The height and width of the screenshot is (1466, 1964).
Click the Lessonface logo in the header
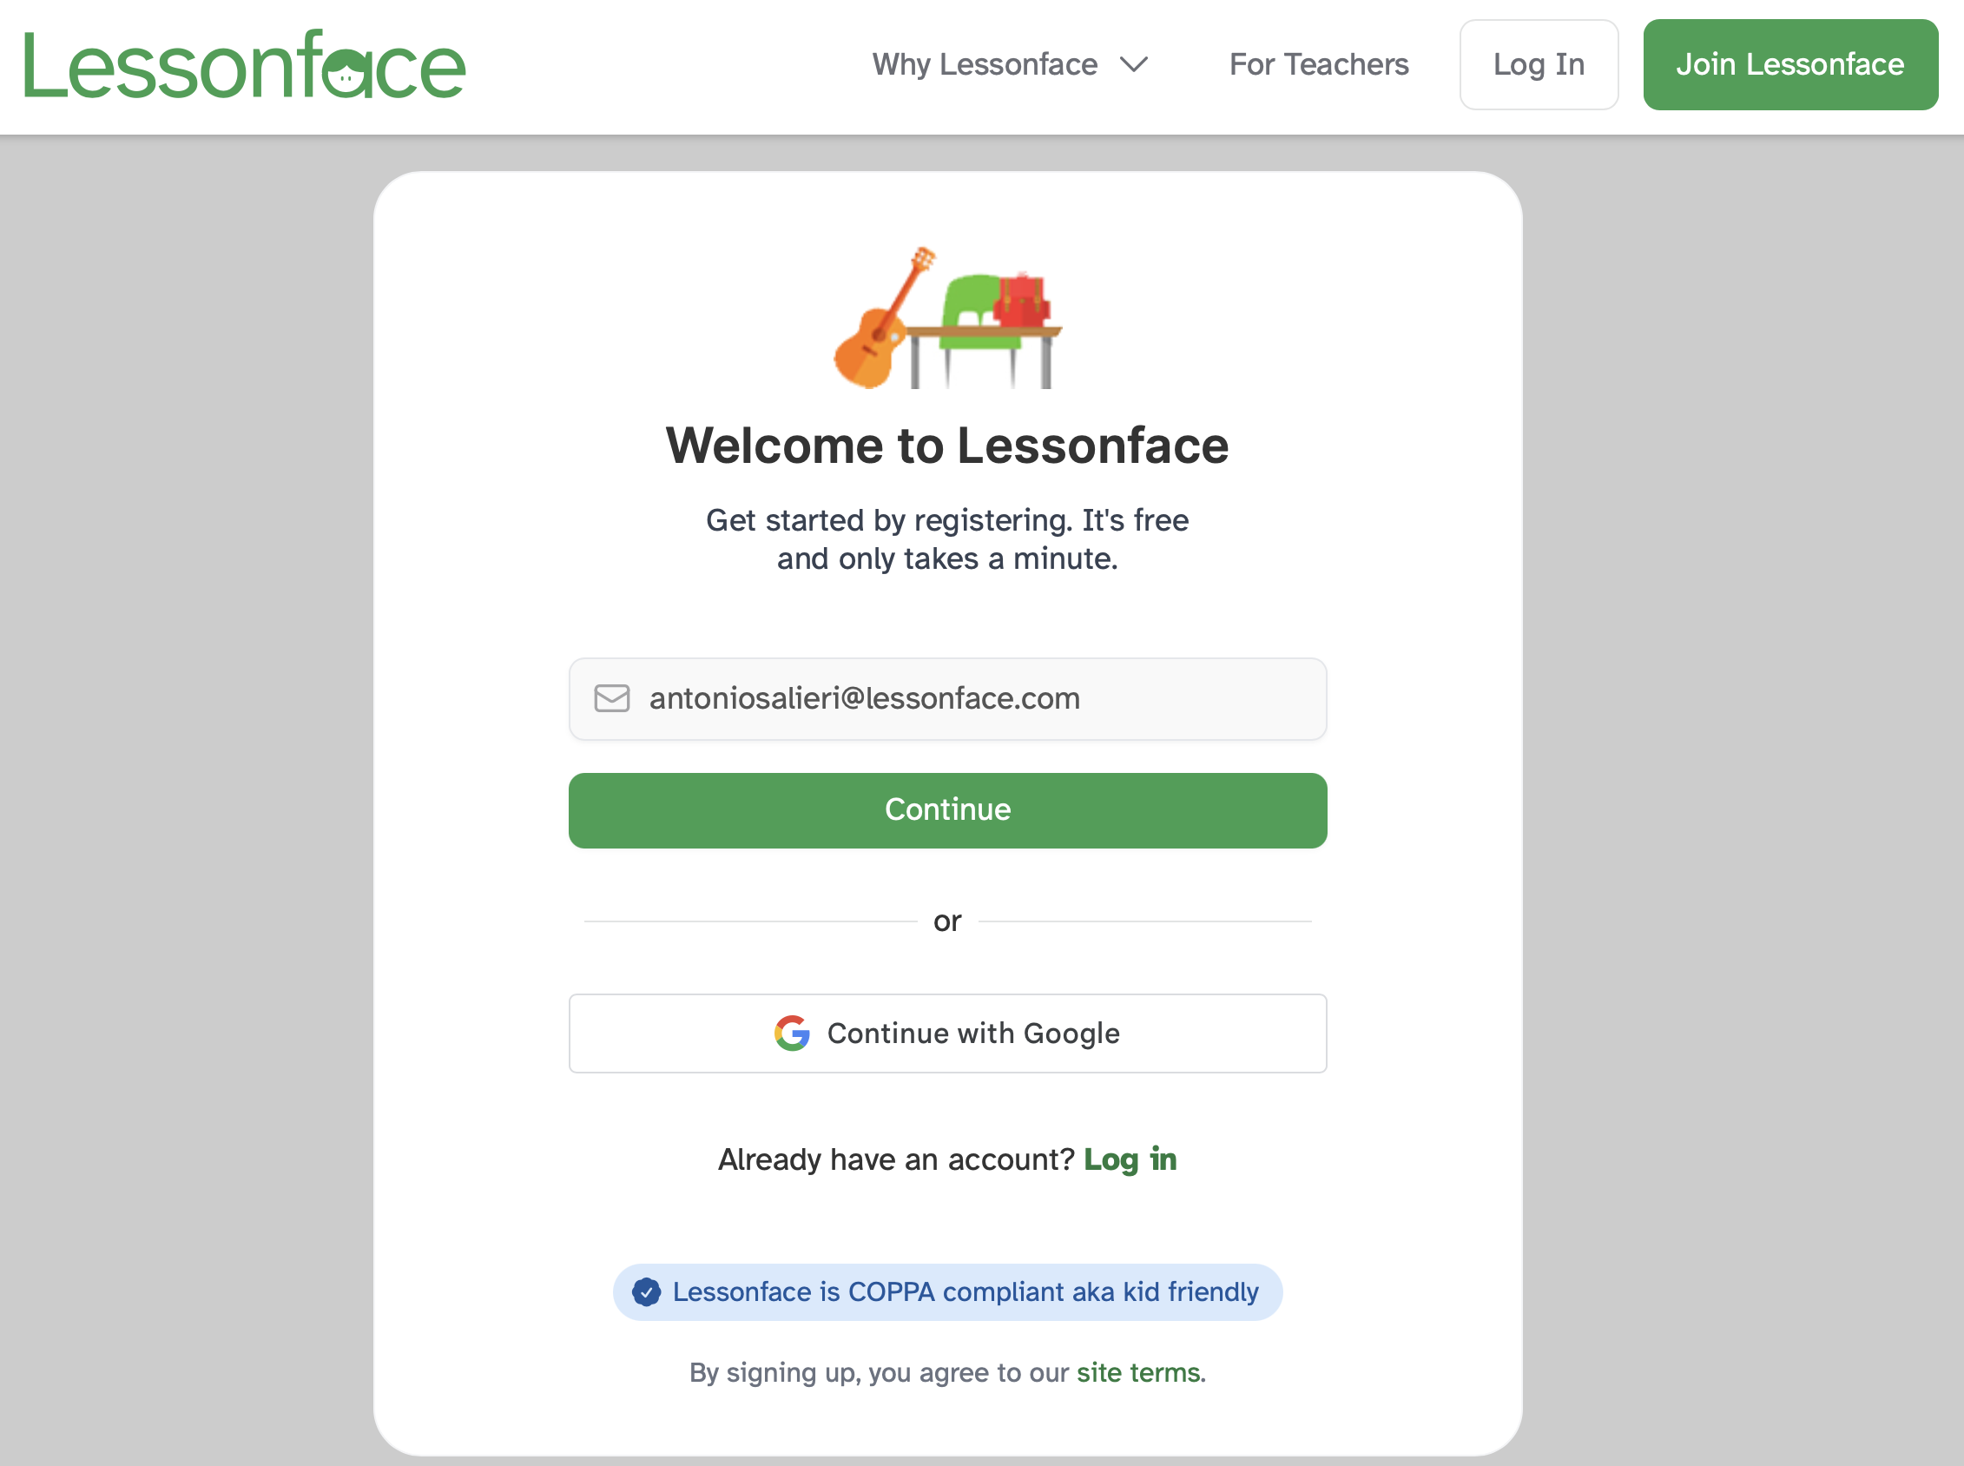coord(244,65)
